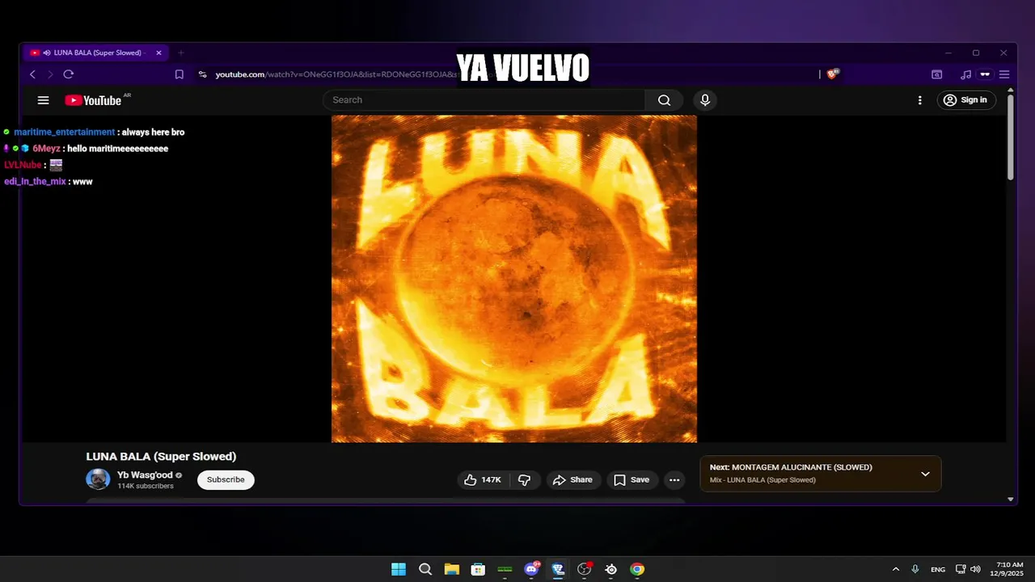
Task: Open YouTube settings three-dot menu
Action: 919,100
